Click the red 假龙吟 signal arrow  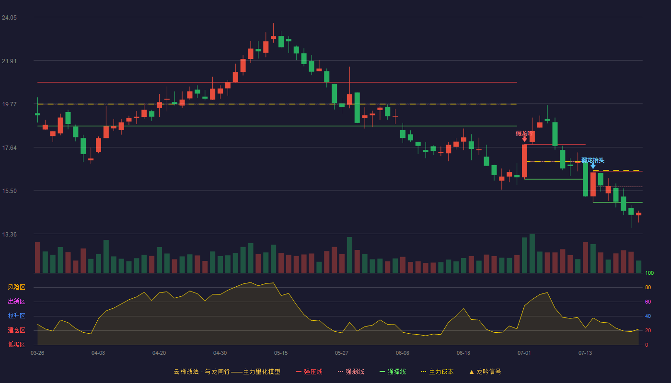click(524, 139)
